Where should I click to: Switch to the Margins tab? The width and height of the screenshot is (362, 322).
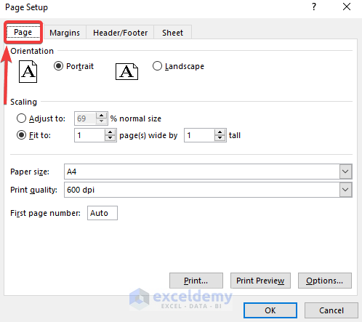coord(65,33)
